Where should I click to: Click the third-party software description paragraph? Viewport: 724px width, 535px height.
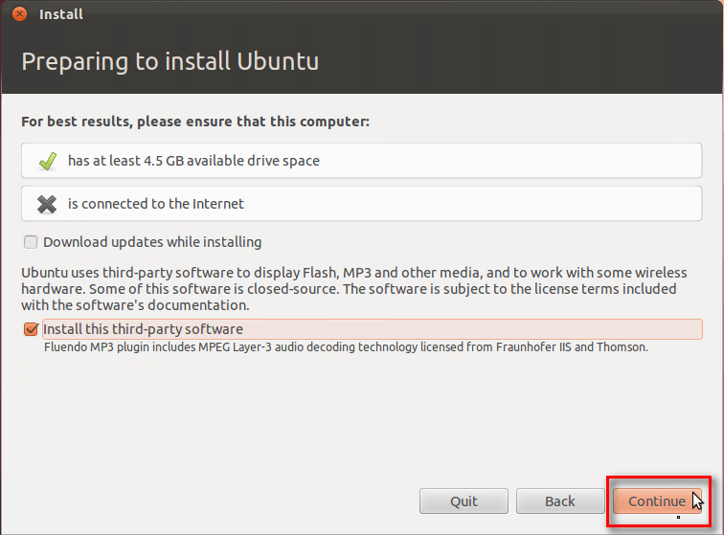[349, 289]
